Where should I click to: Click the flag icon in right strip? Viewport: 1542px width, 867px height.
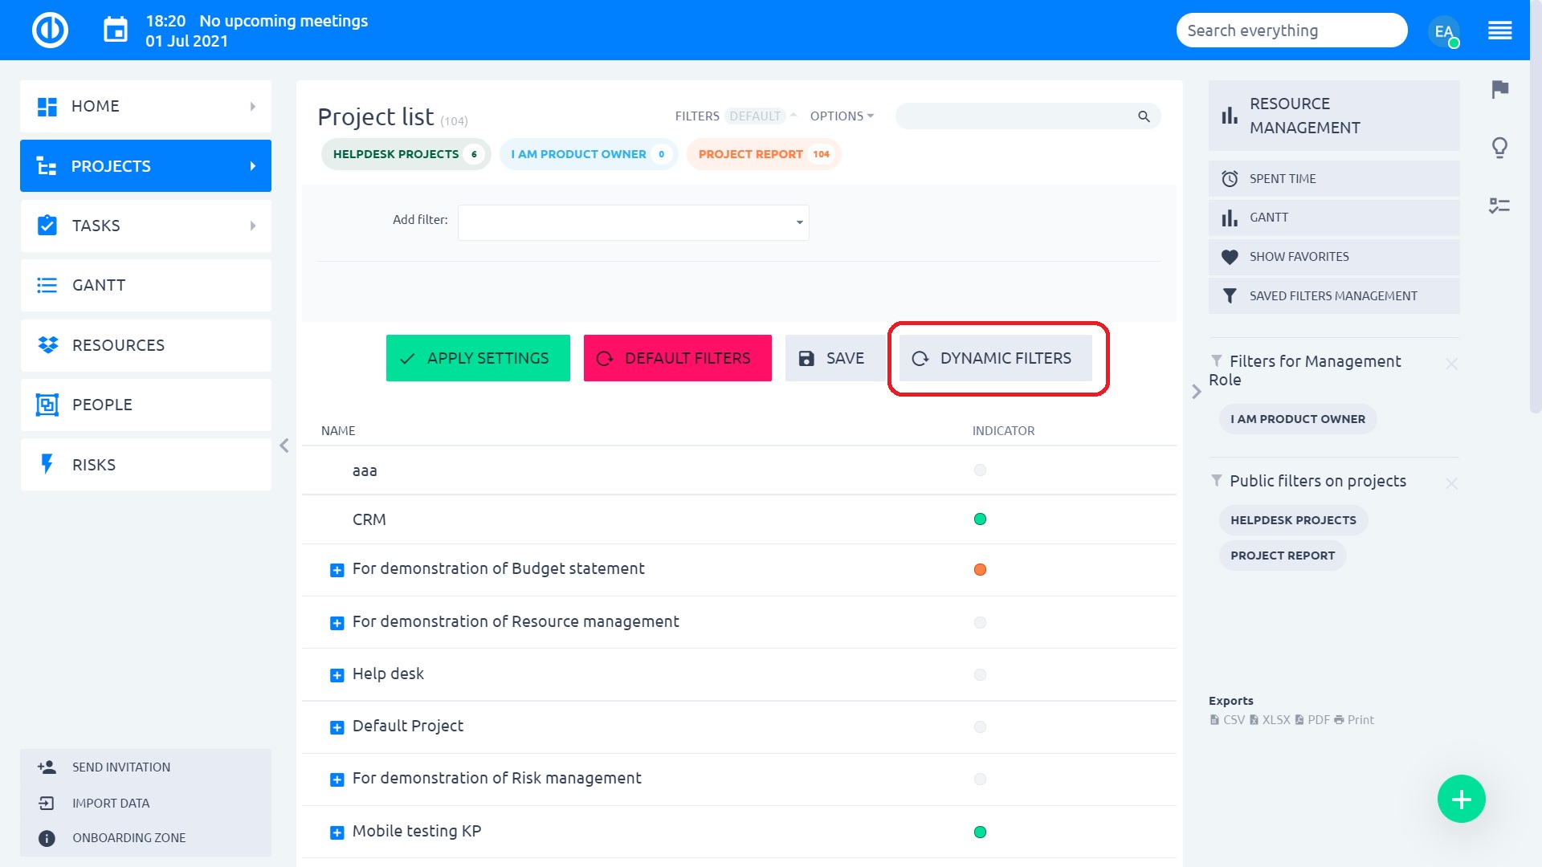[1499, 89]
